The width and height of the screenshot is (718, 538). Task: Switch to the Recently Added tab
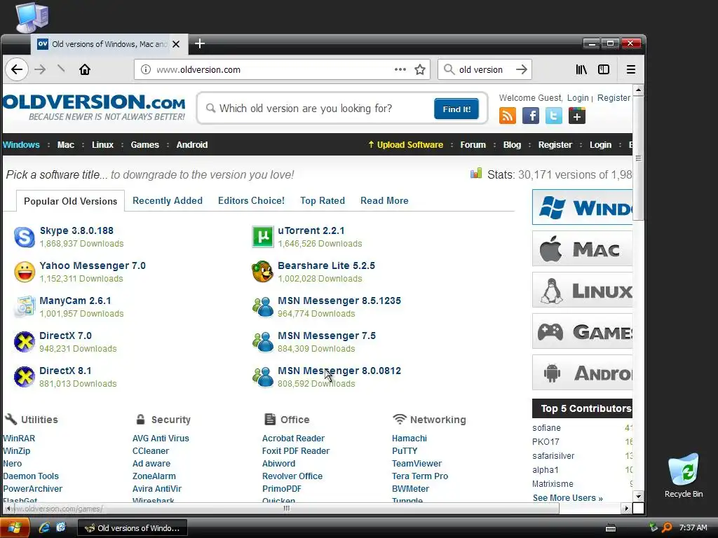pos(168,200)
